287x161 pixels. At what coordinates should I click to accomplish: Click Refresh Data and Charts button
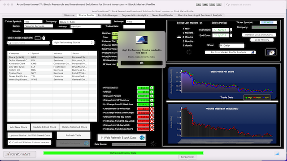[259, 35]
